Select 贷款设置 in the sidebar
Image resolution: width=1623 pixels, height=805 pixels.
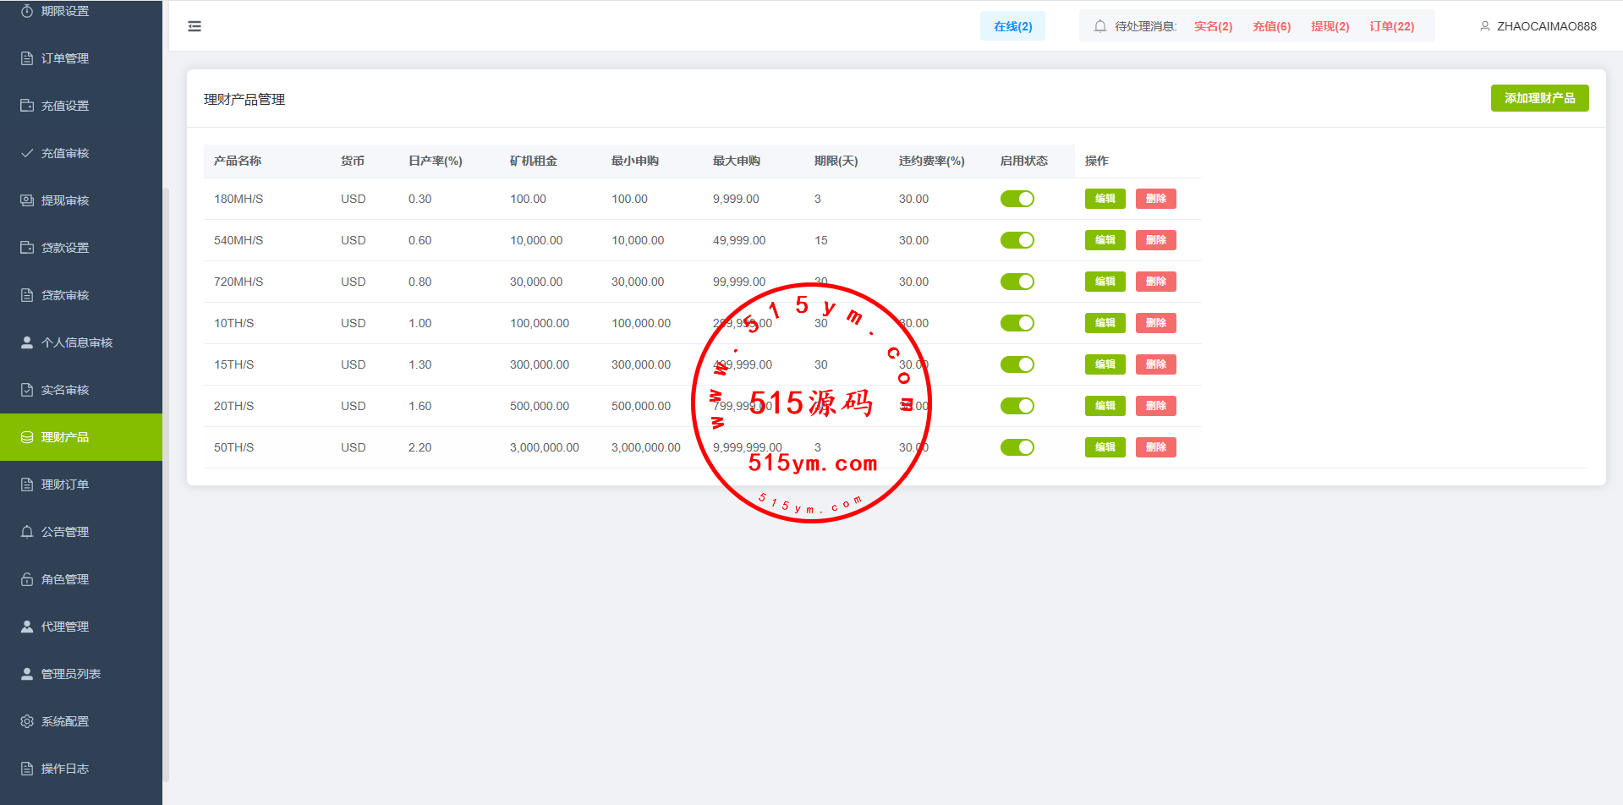point(65,248)
